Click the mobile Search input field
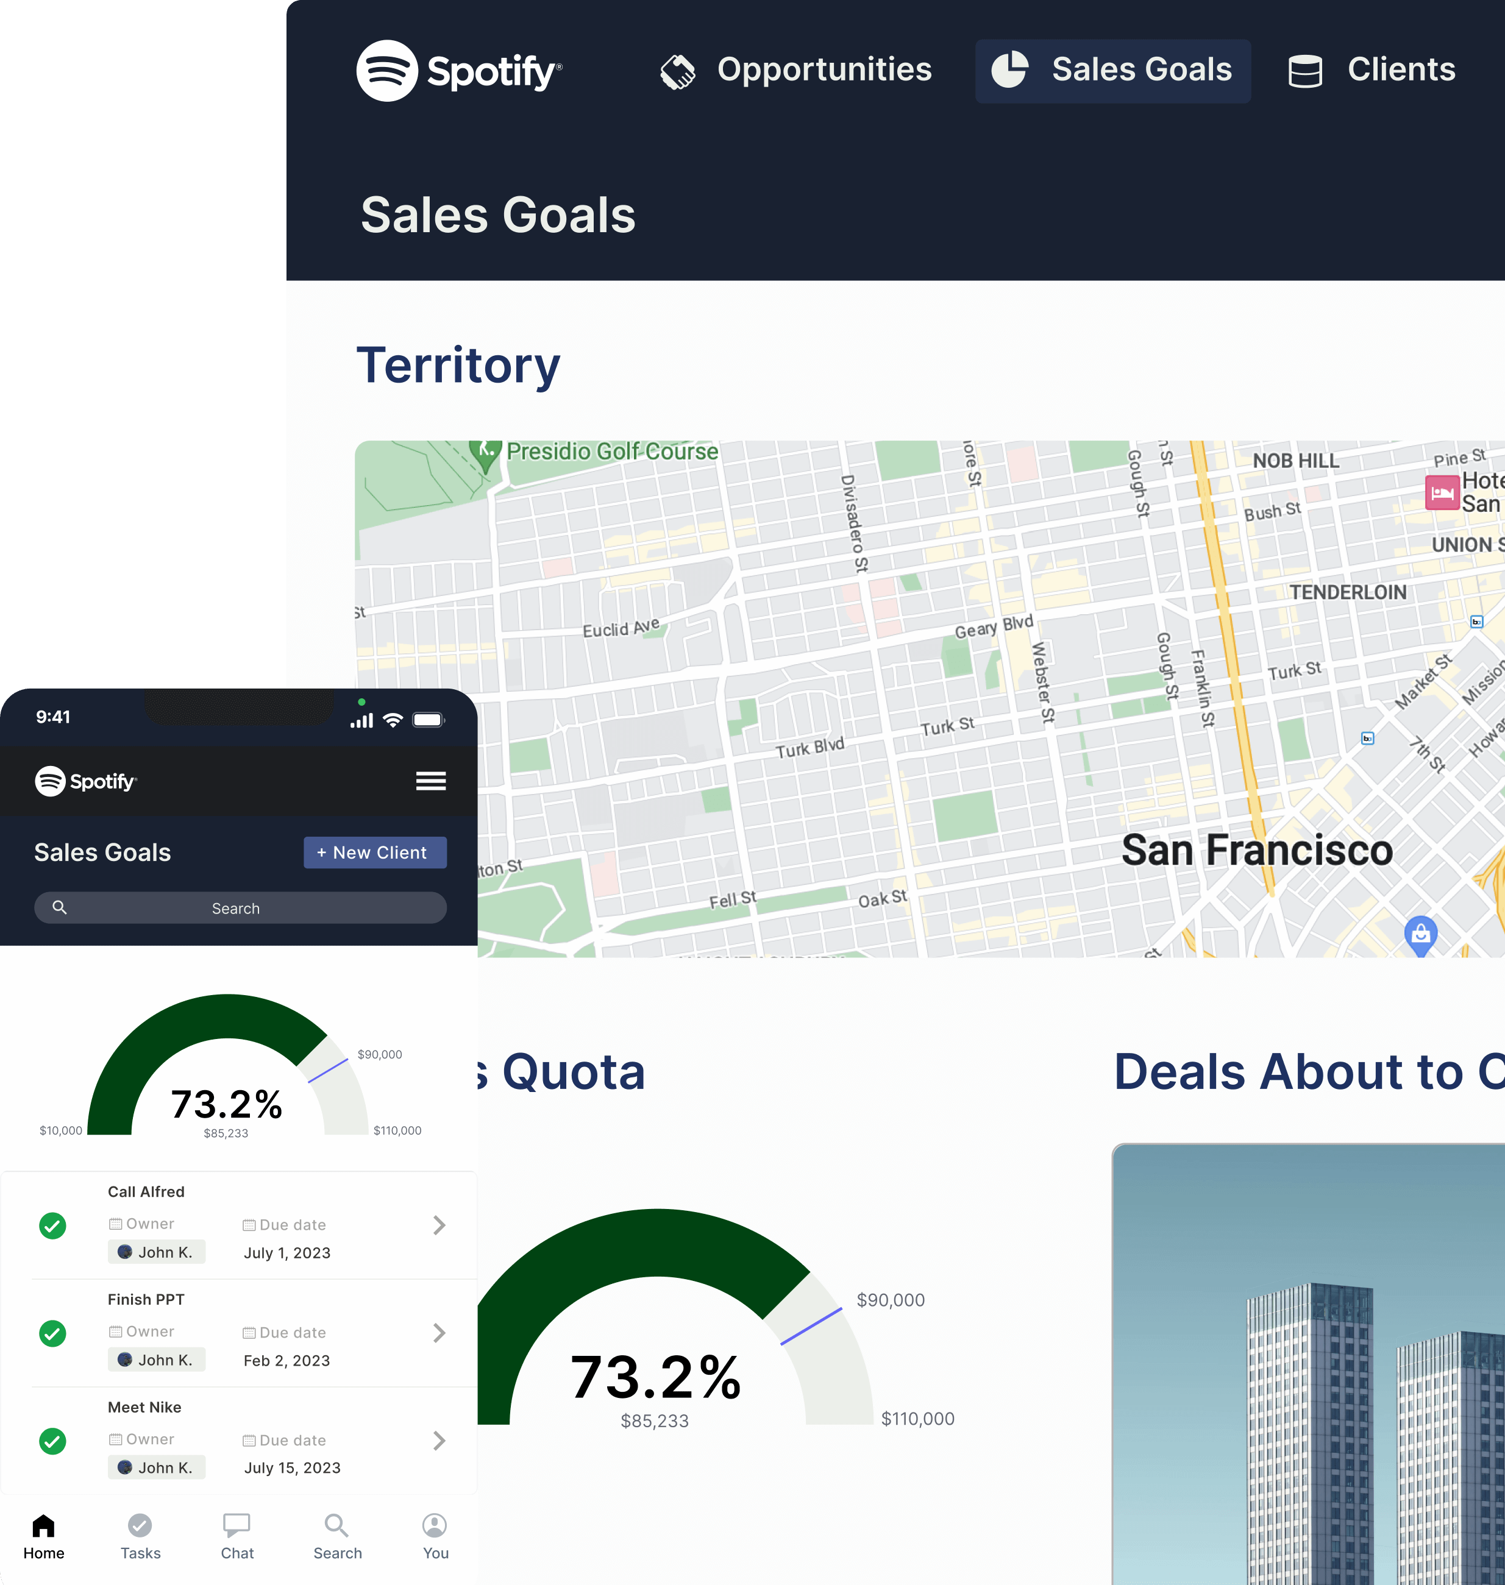 [240, 907]
